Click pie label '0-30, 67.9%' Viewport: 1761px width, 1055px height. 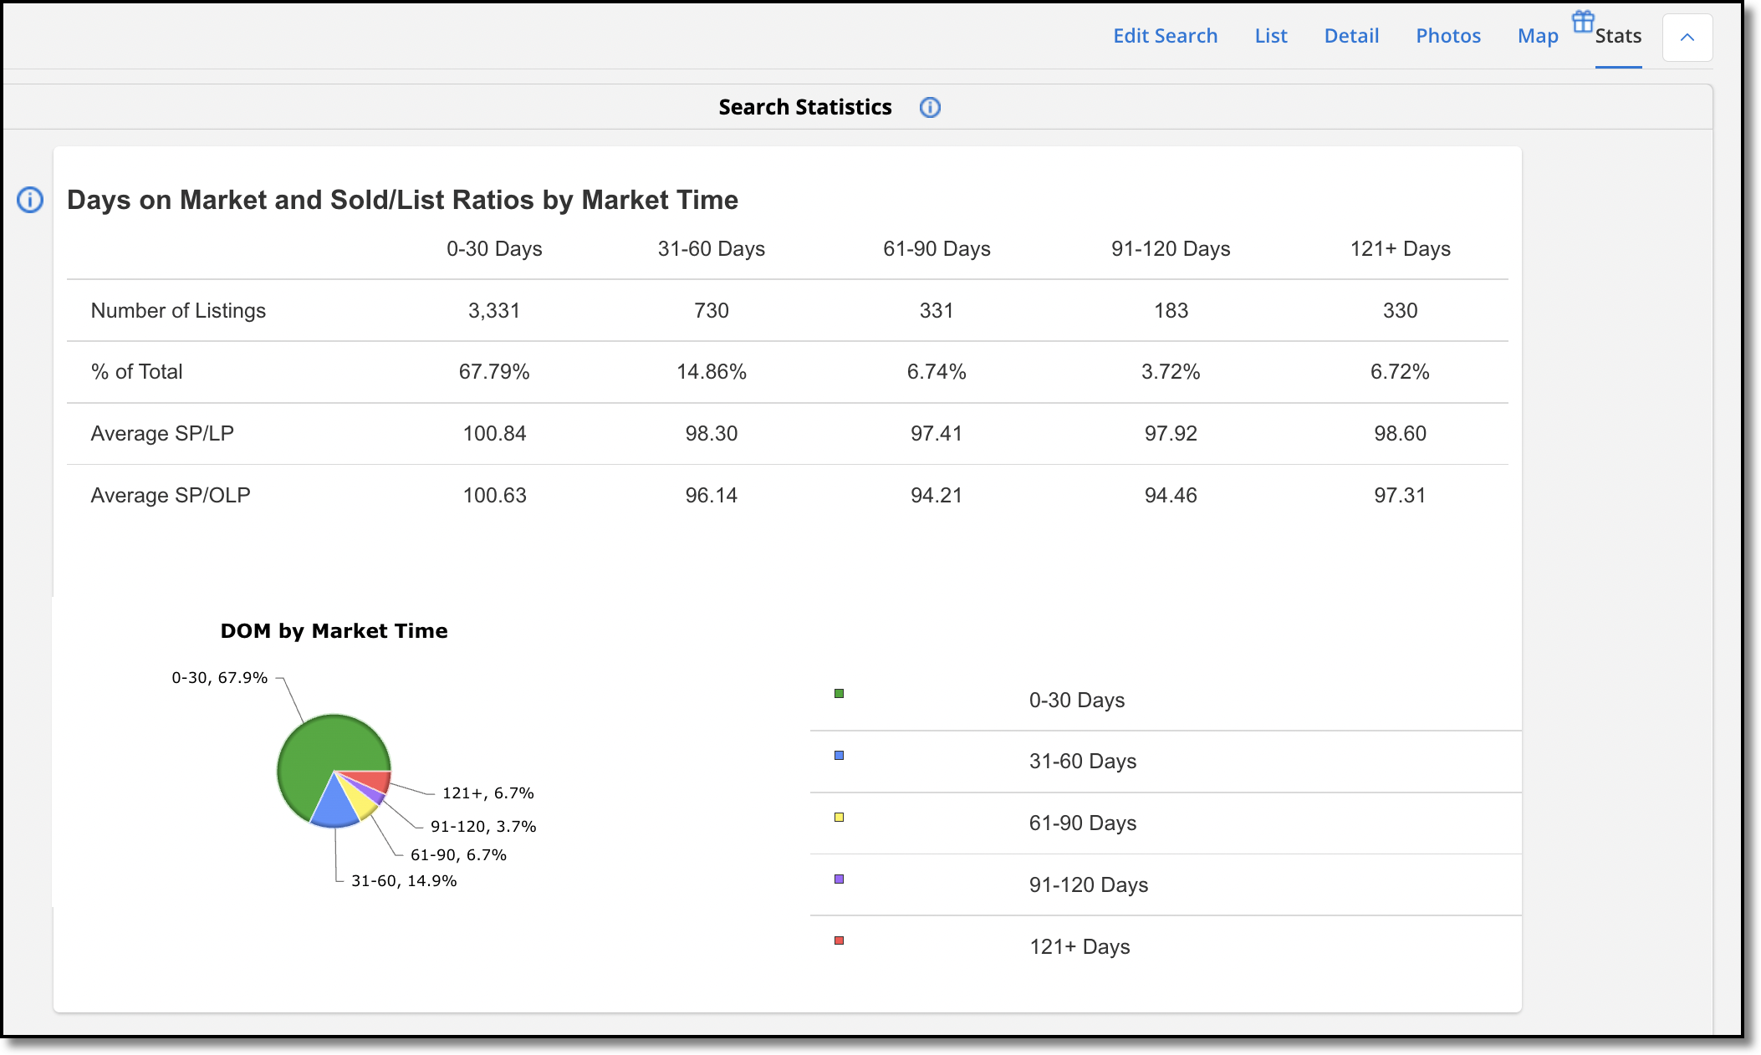tap(220, 678)
